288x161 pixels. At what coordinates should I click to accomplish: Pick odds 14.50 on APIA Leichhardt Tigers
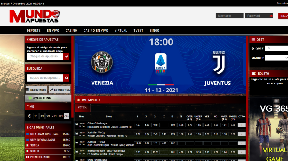pyautogui.click(x=138, y=143)
